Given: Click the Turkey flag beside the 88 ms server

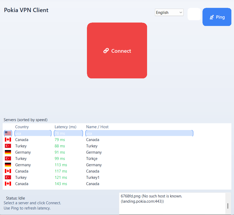Looking at the screenshot, I should pyautogui.click(x=8, y=146).
